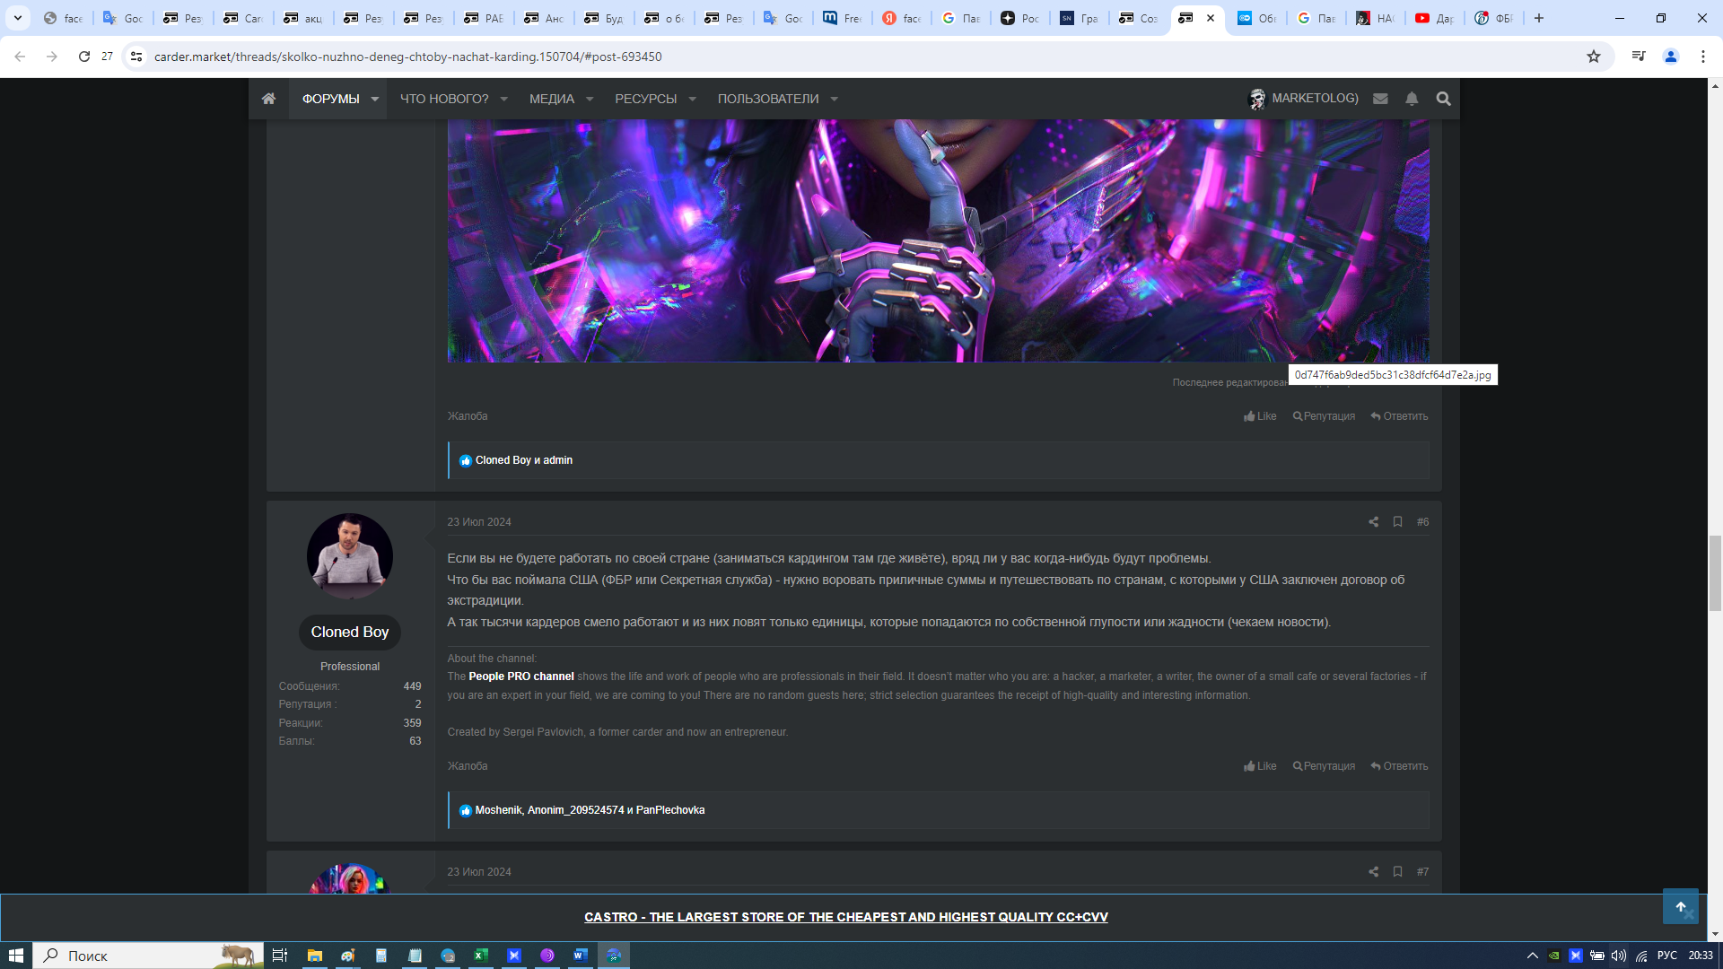The height and width of the screenshot is (969, 1723).
Task: Bookmark post #7
Action: click(1397, 872)
